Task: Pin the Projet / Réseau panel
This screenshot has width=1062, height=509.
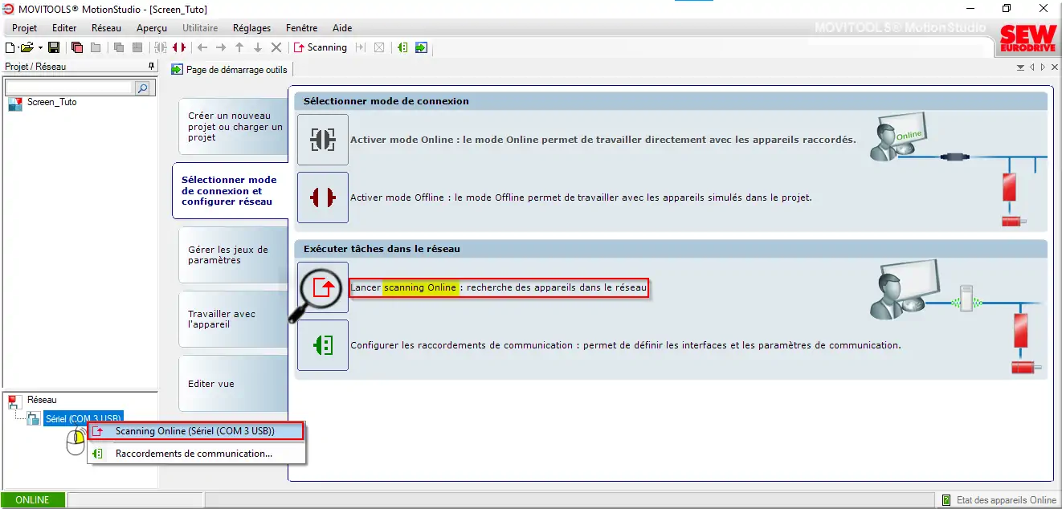Action: pos(152,67)
